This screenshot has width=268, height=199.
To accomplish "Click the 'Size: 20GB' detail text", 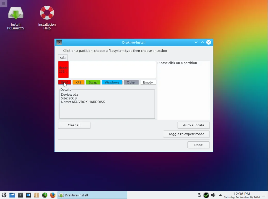I will [69, 98].
